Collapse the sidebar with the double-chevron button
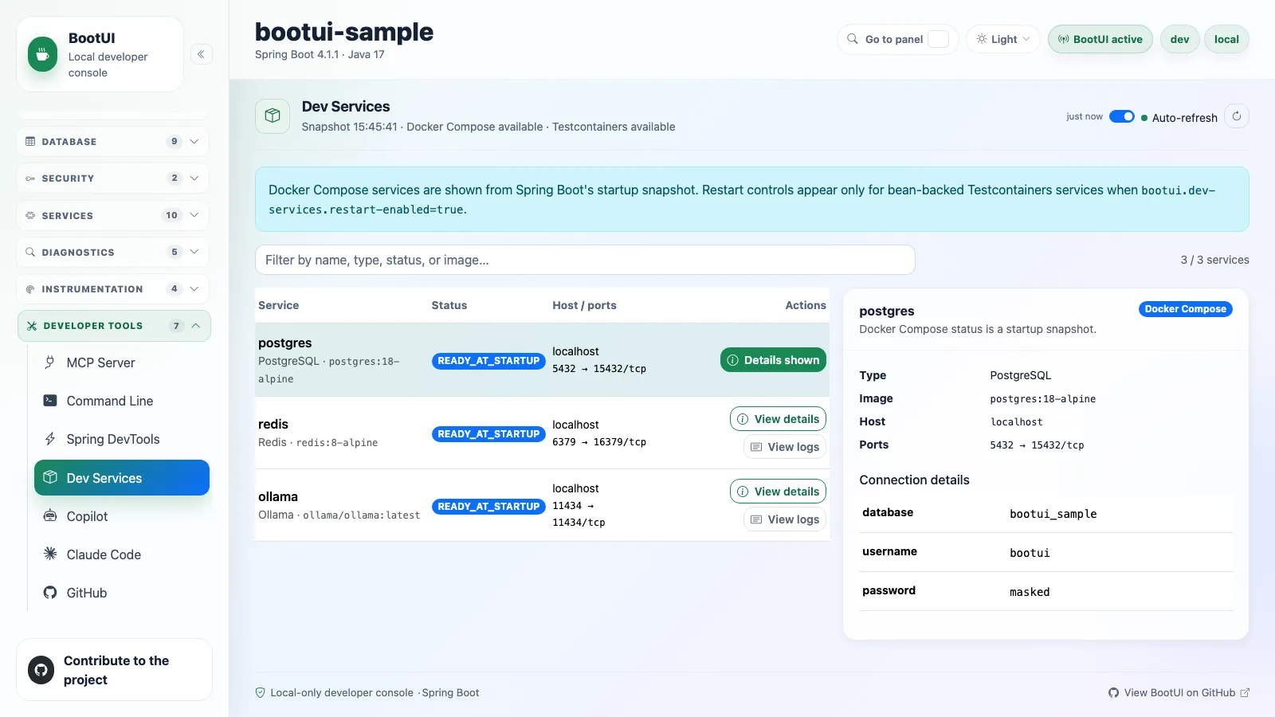Viewport: 1275px width, 717px height. (202, 54)
